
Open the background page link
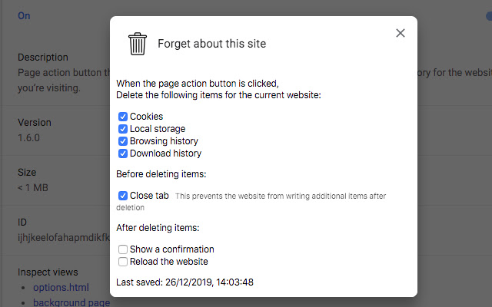point(71,302)
